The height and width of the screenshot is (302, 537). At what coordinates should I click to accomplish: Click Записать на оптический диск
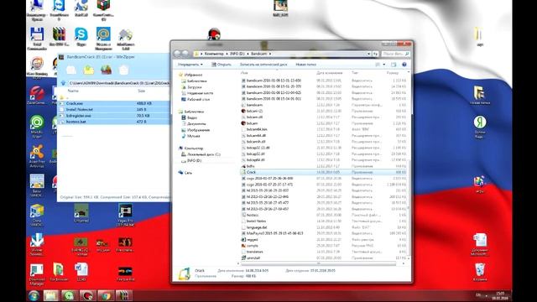(263, 65)
